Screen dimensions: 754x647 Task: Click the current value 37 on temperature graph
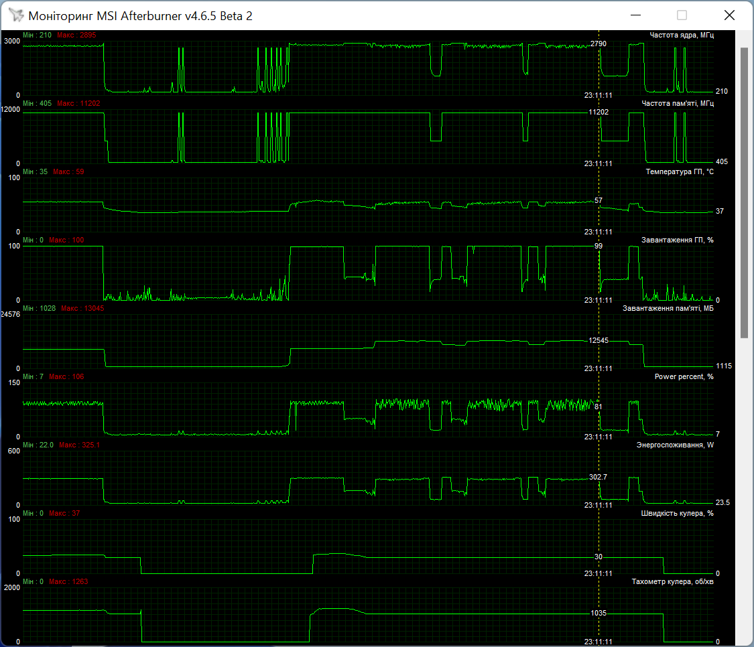tap(719, 211)
